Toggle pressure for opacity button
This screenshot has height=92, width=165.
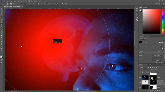[38, 4]
